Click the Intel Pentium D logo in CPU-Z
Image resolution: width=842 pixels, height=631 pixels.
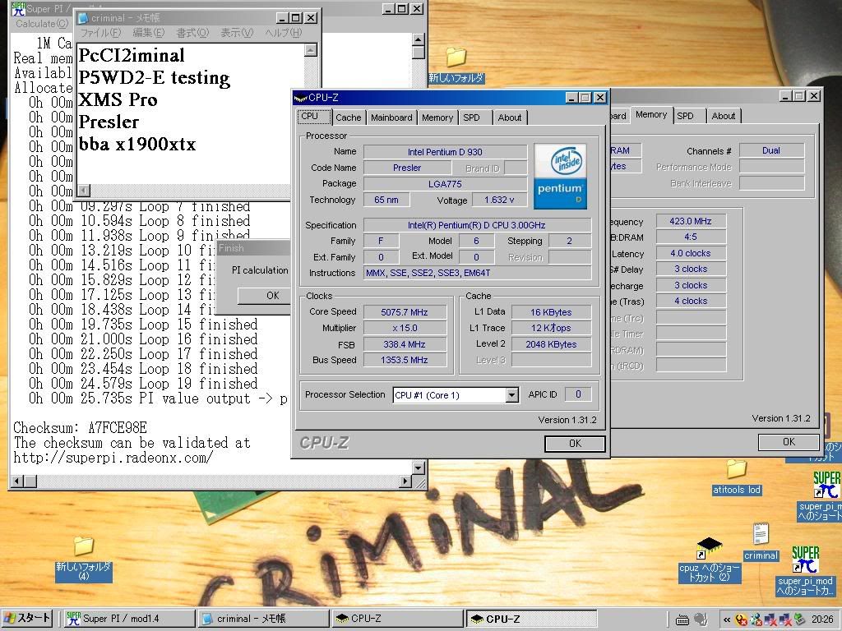pos(560,176)
